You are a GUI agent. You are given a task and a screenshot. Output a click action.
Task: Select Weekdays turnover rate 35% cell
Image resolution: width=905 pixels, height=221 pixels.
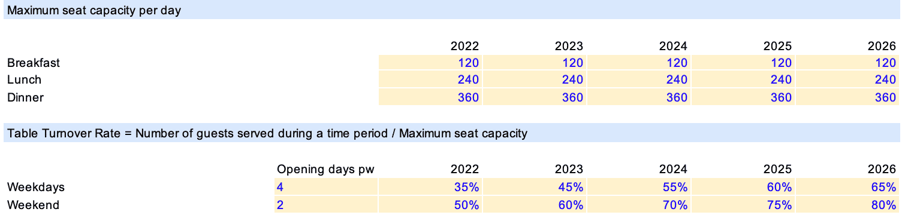(430, 187)
